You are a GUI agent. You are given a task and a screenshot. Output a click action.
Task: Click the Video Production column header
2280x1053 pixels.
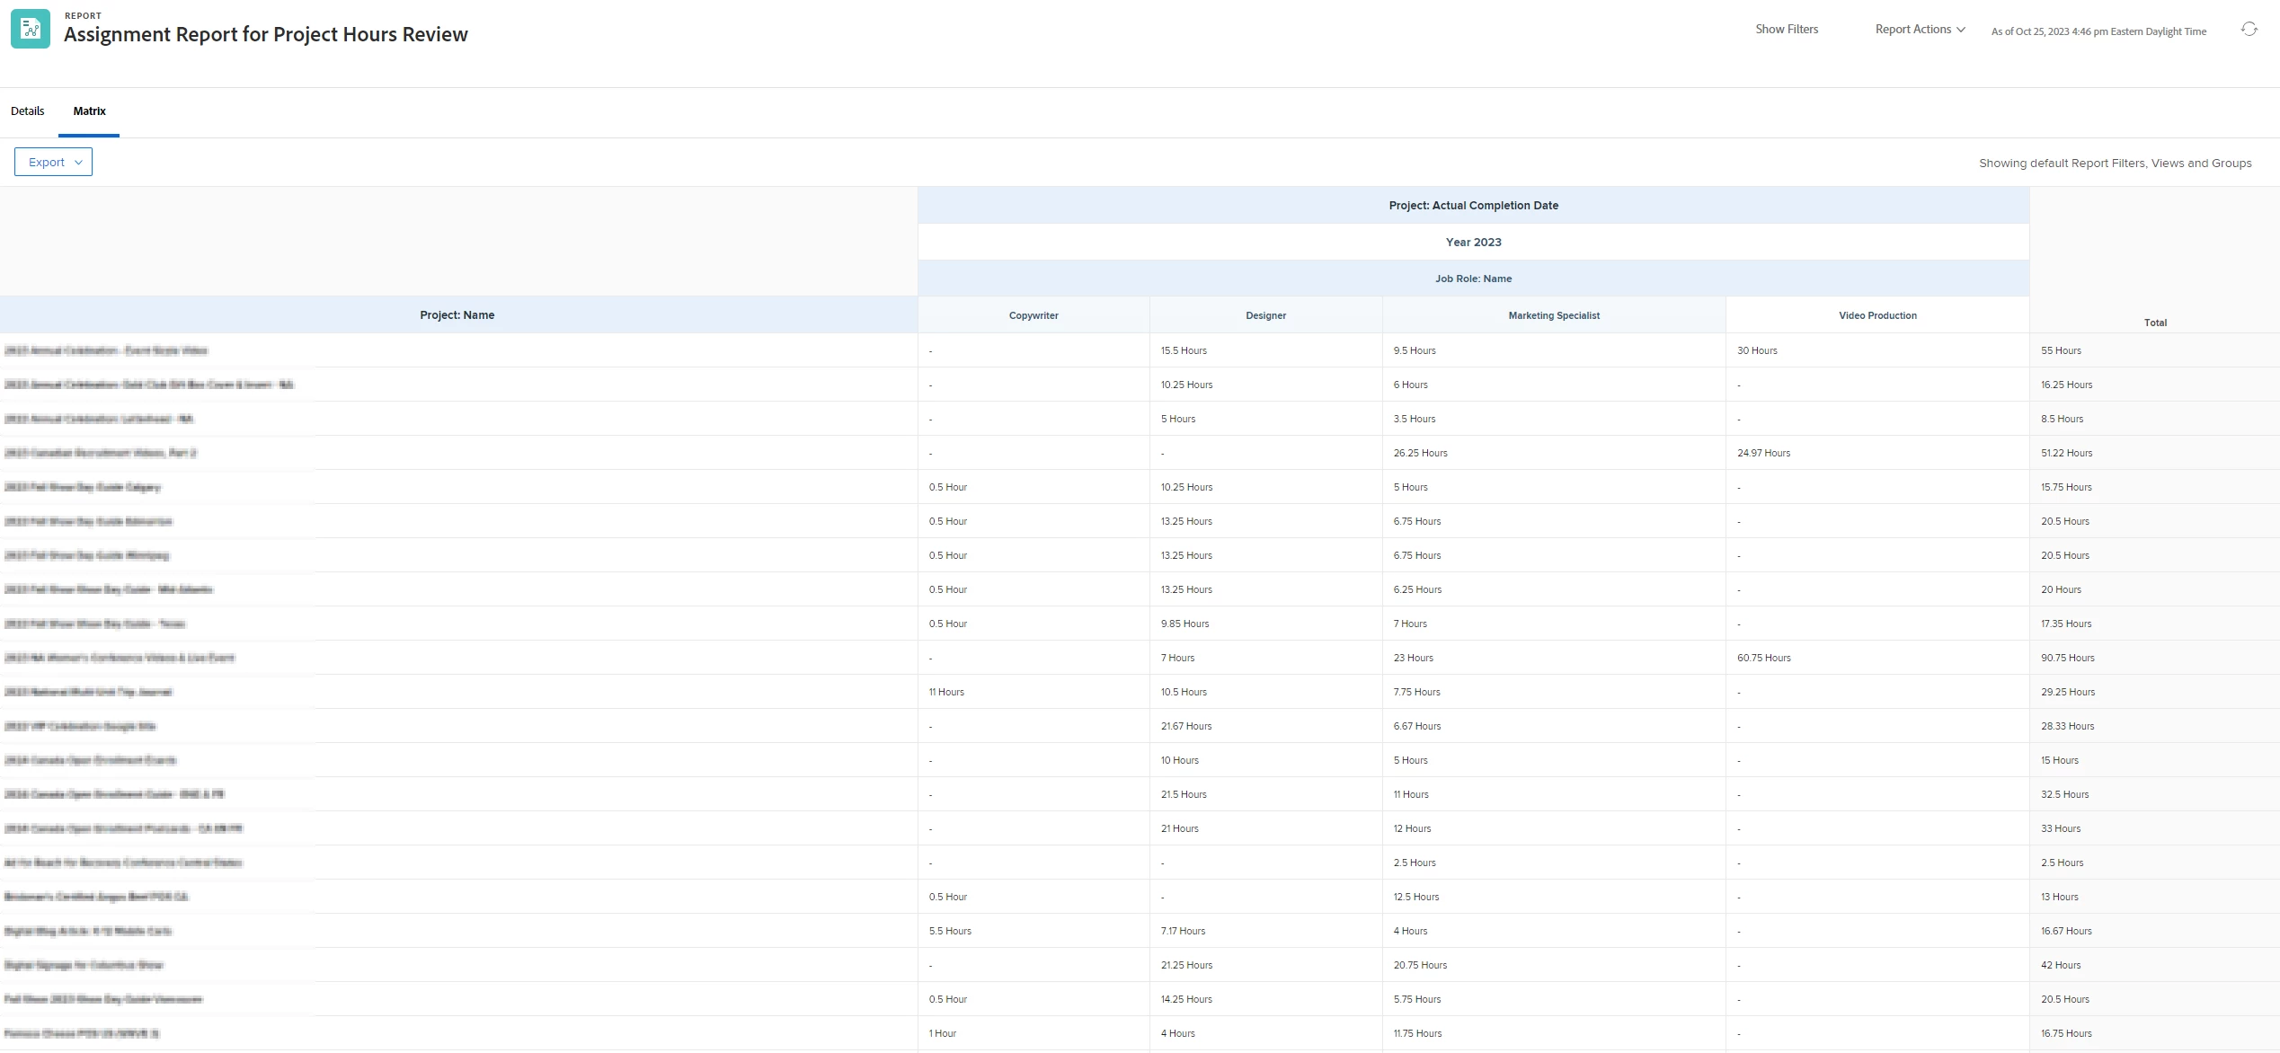[1876, 316]
